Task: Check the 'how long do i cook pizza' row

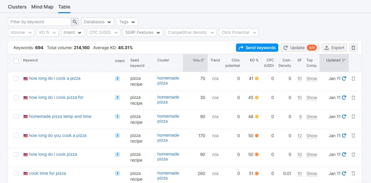Action: tap(16, 155)
